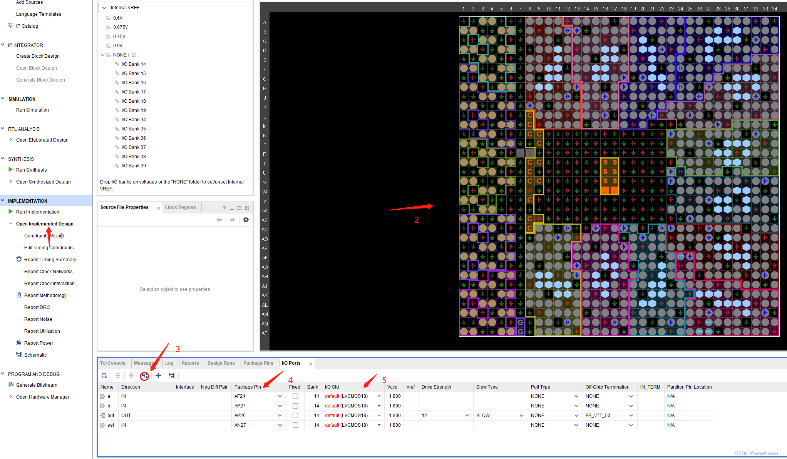
Task: Toggle the Fixed checkbox for port out
Action: pyautogui.click(x=295, y=416)
